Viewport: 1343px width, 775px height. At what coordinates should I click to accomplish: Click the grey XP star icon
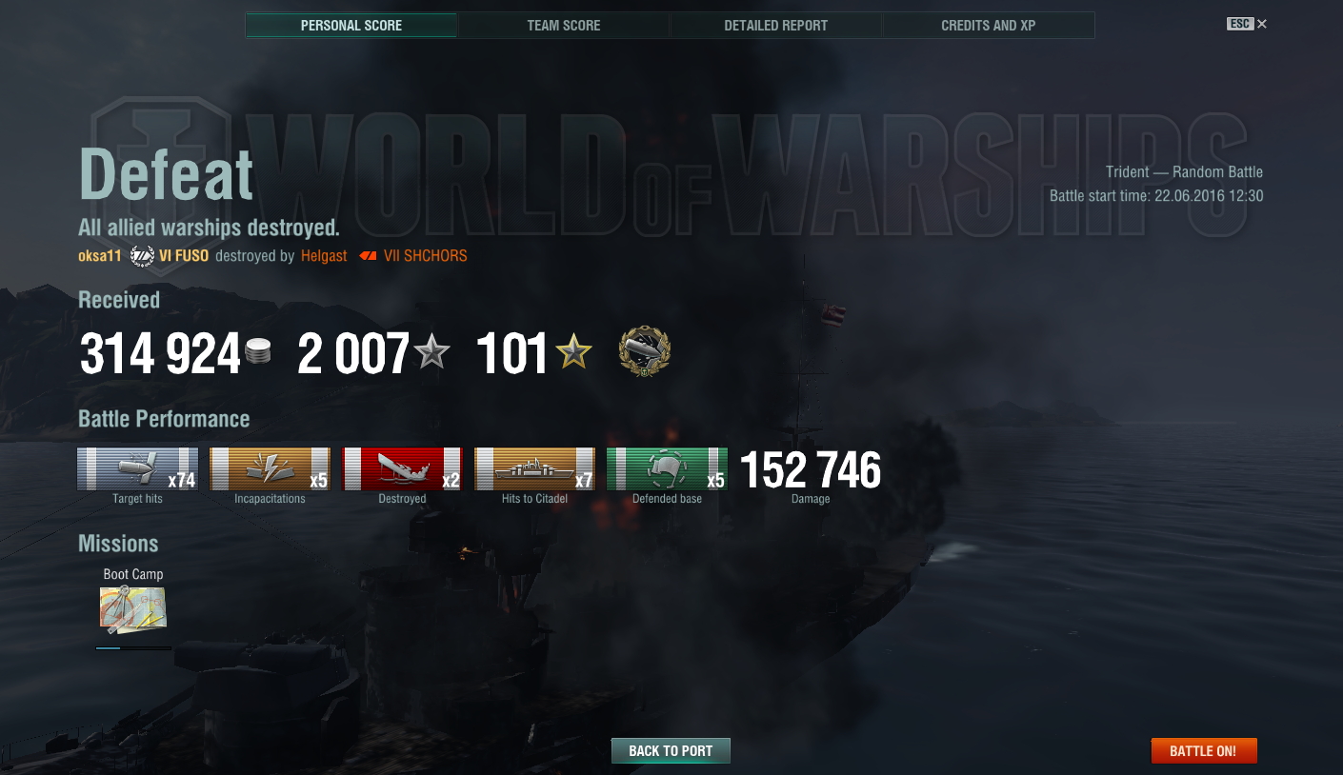pos(431,352)
